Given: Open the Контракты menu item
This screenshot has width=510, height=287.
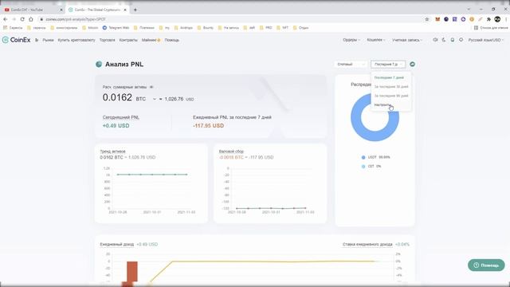Looking at the screenshot, I should pos(128,40).
